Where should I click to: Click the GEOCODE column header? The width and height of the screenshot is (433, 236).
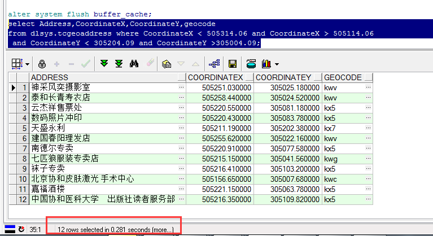(x=347, y=77)
